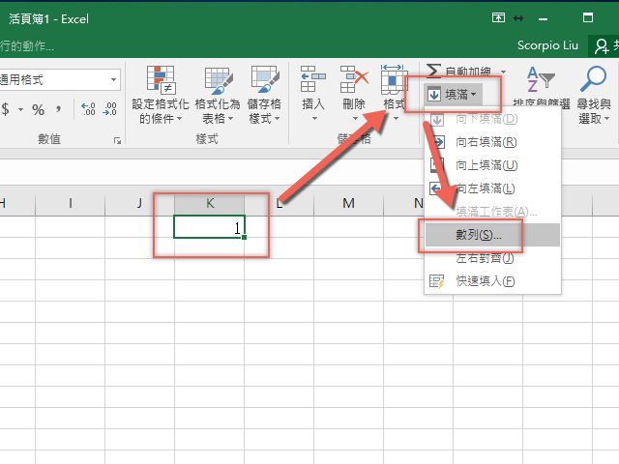Open Find & Select (尋找與選取) magnifier
The width and height of the screenshot is (619, 464).
coord(593,79)
